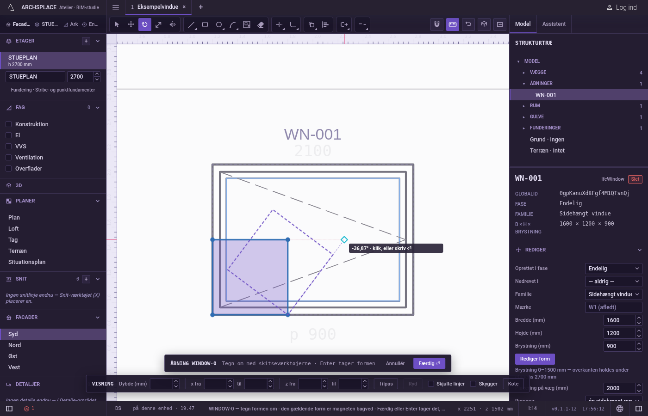Image resolution: width=648 pixels, height=416 pixels.
Task: Collapse the FACADER section chevron
Action: point(98,318)
